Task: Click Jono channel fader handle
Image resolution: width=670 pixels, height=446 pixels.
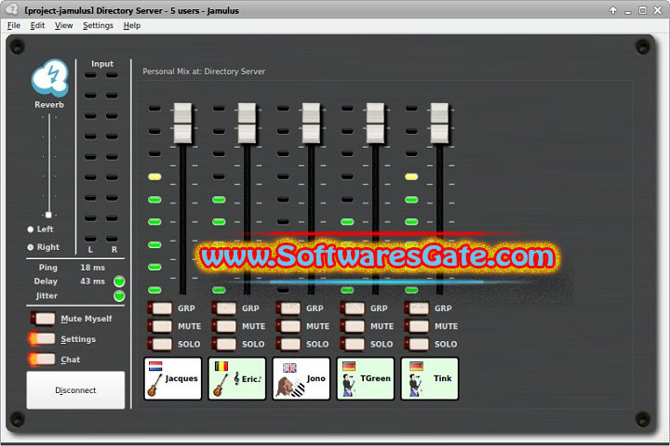Action: pyautogui.click(x=311, y=124)
